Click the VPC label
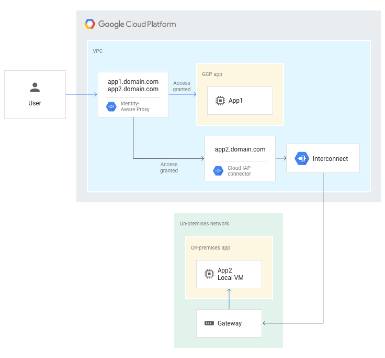385x358 pixels. tap(98, 51)
